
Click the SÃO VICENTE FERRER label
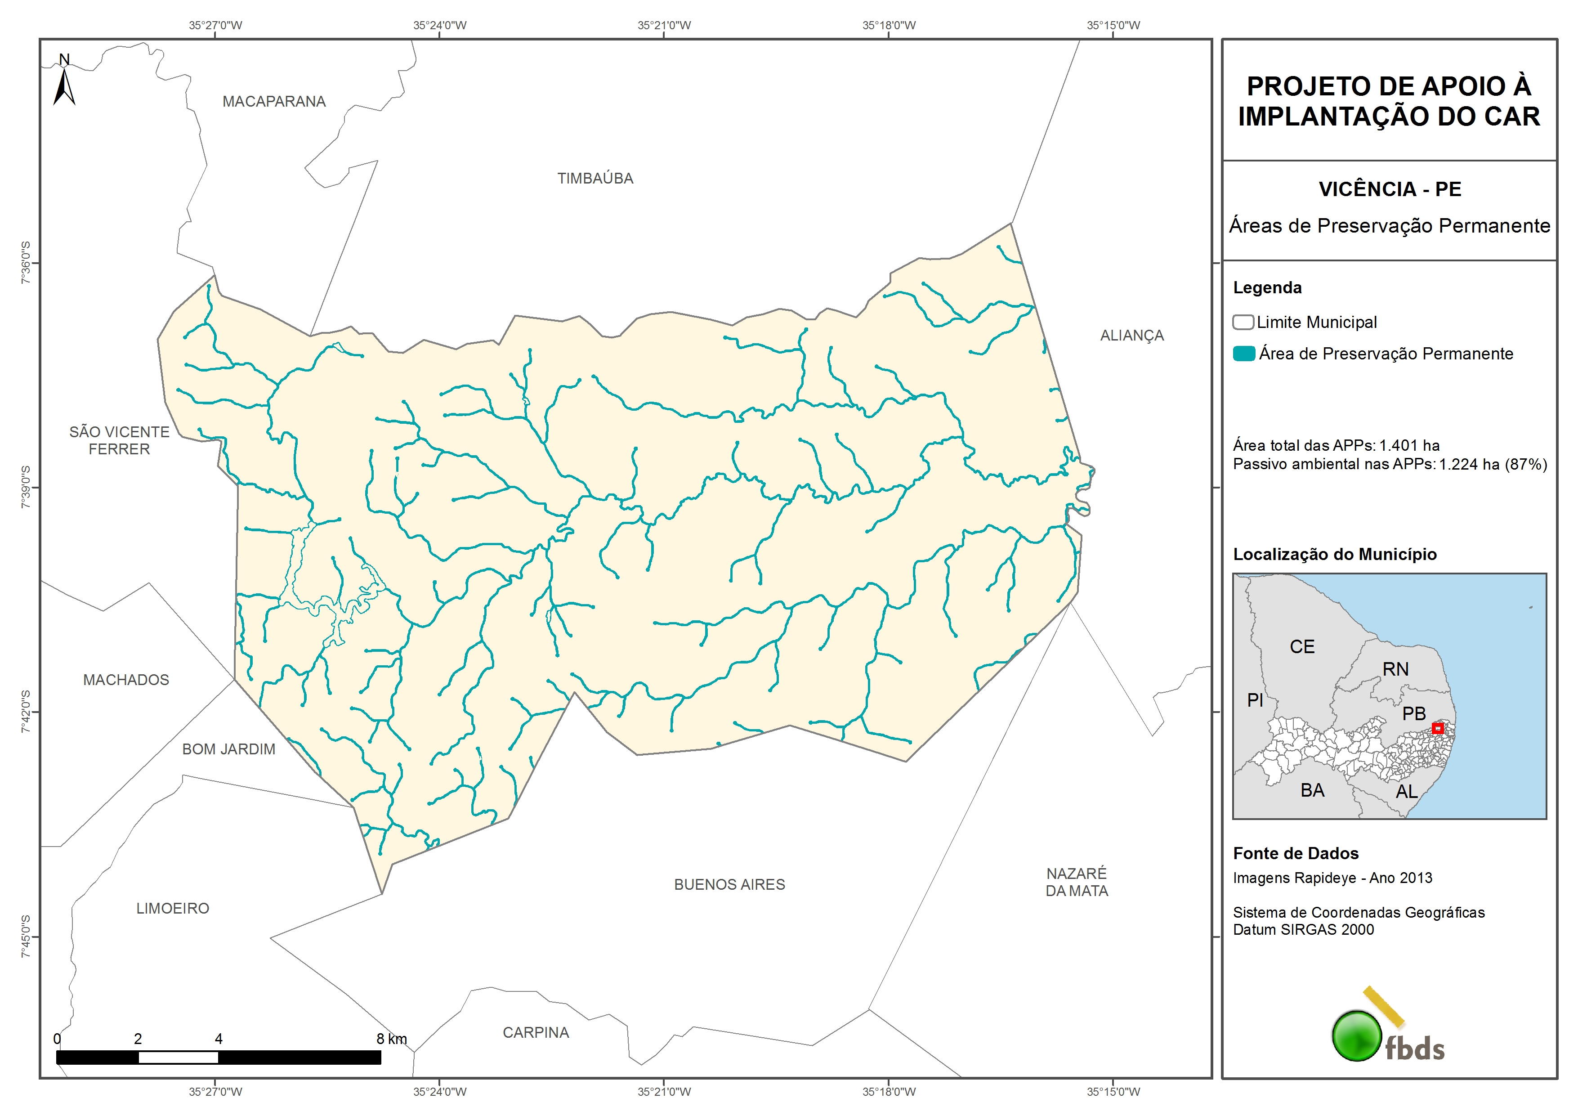pyautogui.click(x=119, y=441)
